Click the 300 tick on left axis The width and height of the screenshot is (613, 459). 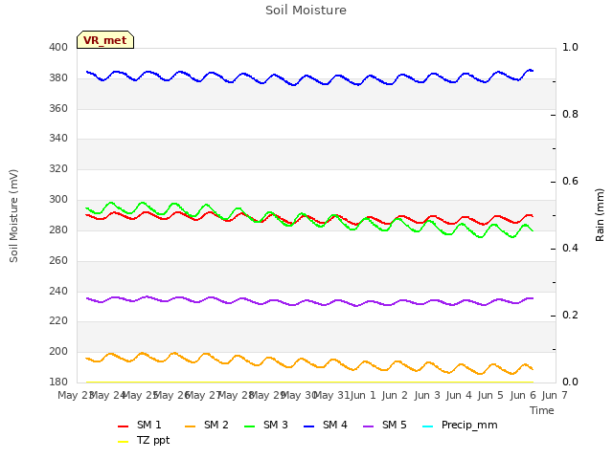point(58,200)
